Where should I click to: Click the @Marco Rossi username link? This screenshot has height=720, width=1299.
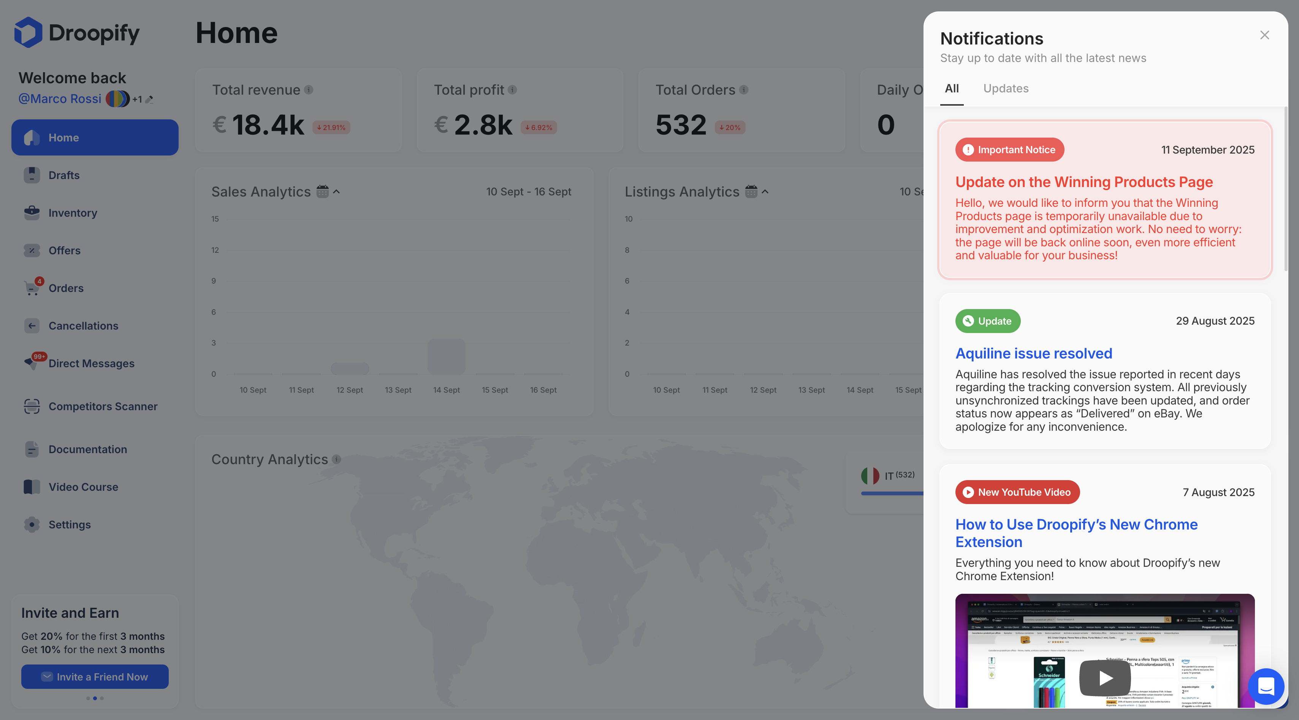tap(60, 98)
